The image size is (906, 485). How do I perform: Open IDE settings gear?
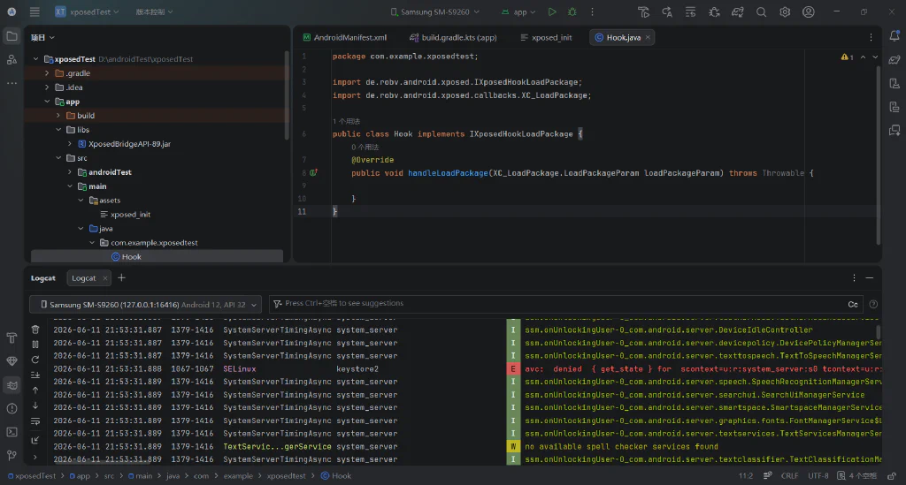785,11
